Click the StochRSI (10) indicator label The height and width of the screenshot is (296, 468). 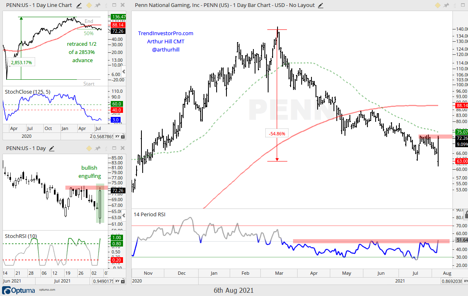21,236
